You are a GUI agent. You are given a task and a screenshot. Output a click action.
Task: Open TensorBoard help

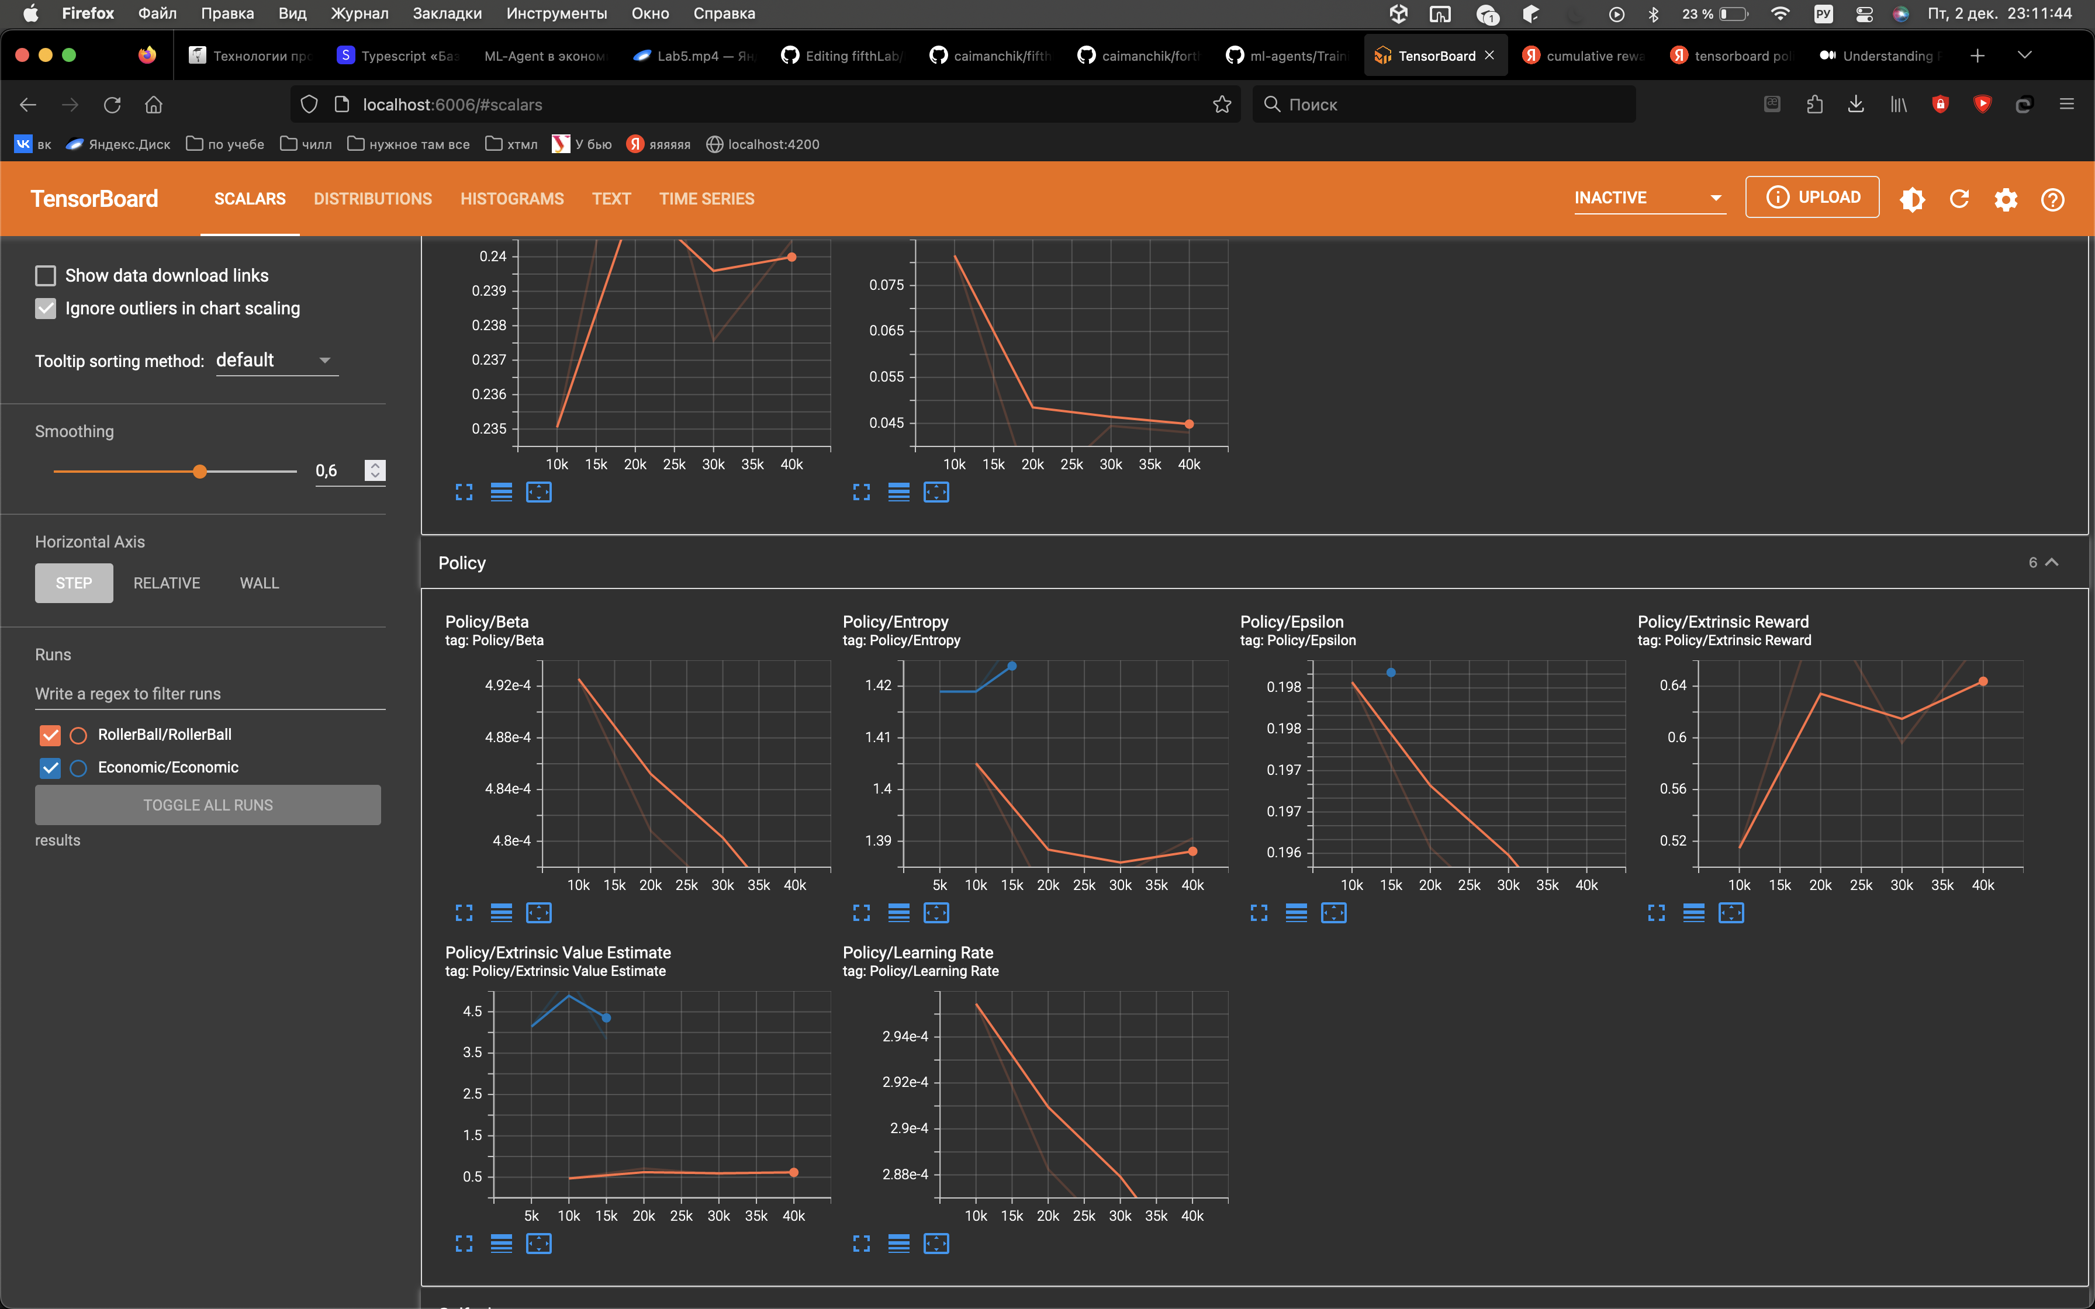pyautogui.click(x=2052, y=199)
